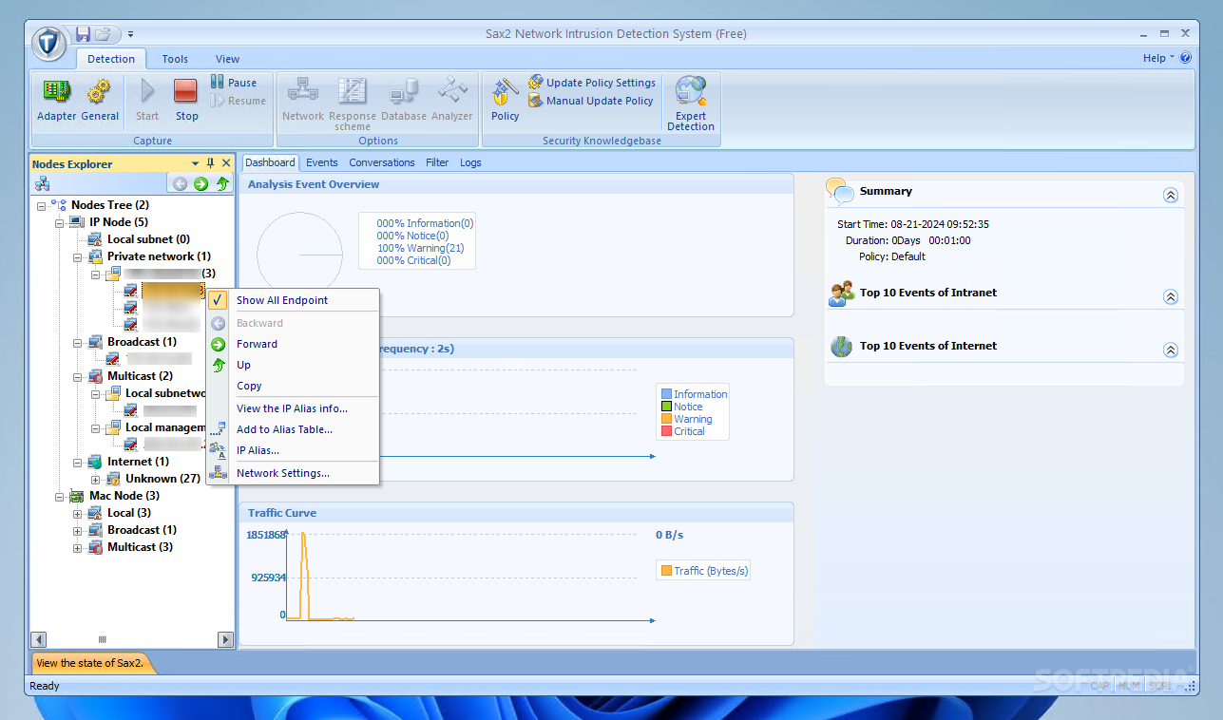Pin the Nodes Explorer panel
The image size is (1223, 720).
[211, 163]
